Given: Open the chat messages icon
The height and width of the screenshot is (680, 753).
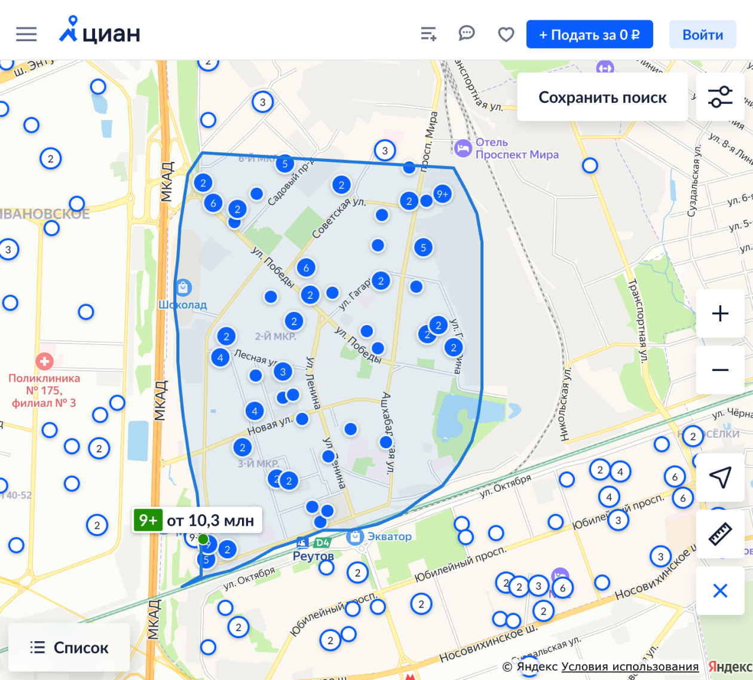Looking at the screenshot, I should 467,34.
